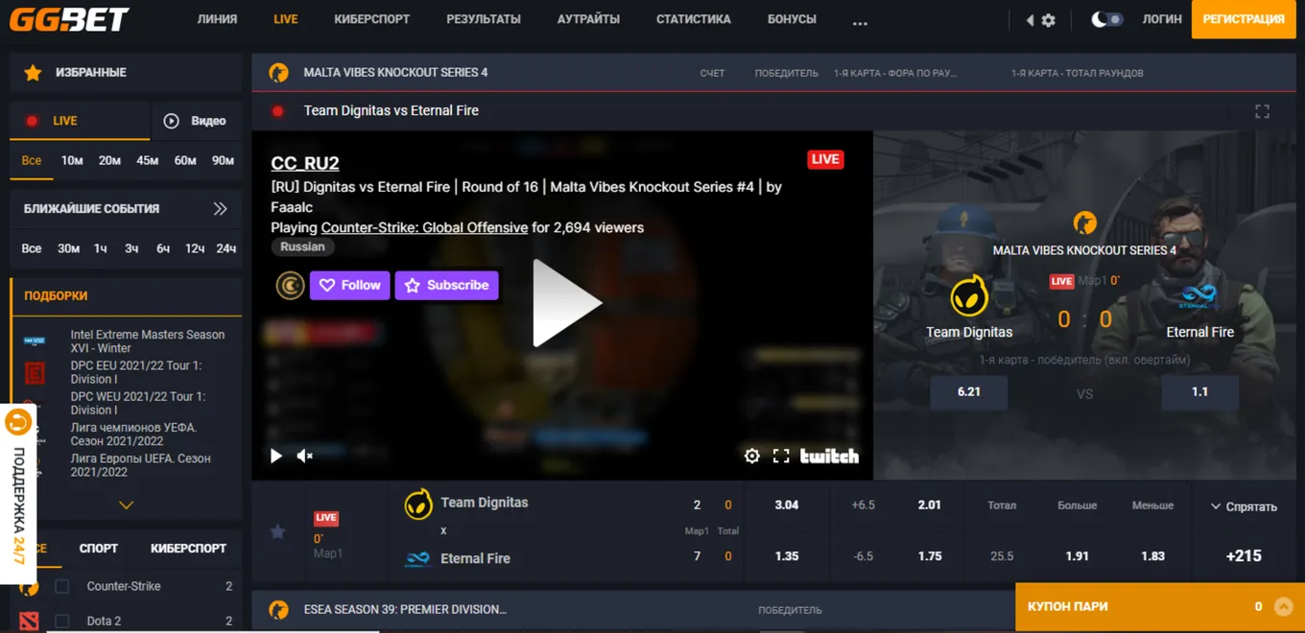Go to the КИБЕРСПОРТ section
The image size is (1305, 633).
pos(372,19)
